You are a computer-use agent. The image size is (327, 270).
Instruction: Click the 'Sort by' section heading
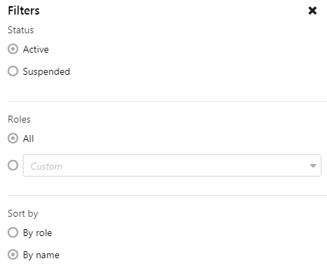23,214
